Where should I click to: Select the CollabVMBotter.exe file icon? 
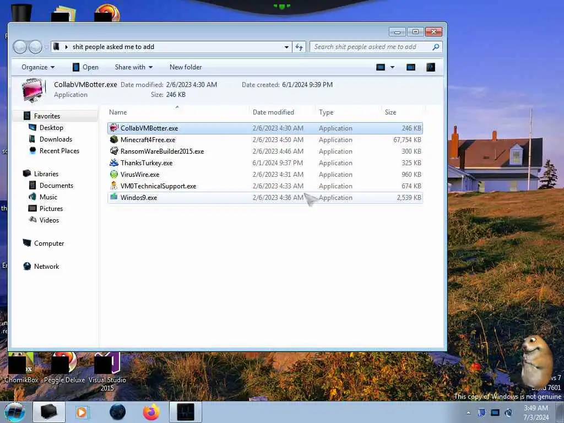coord(114,128)
